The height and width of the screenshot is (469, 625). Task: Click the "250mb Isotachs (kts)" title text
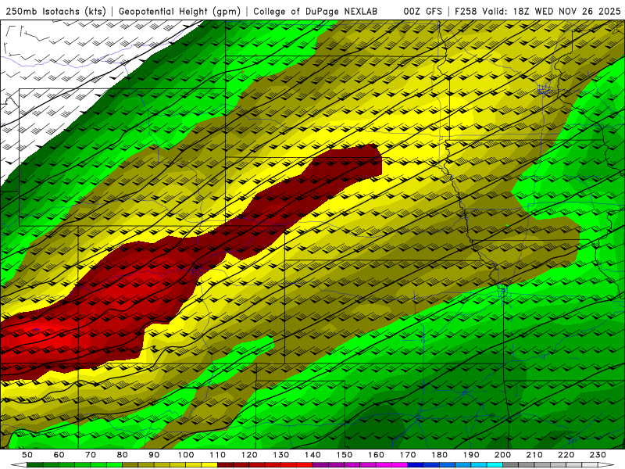pos(55,11)
